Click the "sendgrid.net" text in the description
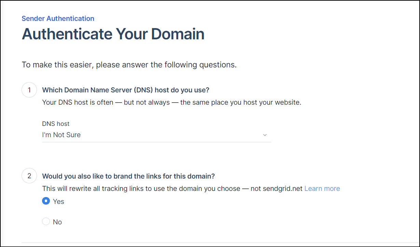This screenshot has height=247, width=420. pyautogui.click(x=282, y=188)
